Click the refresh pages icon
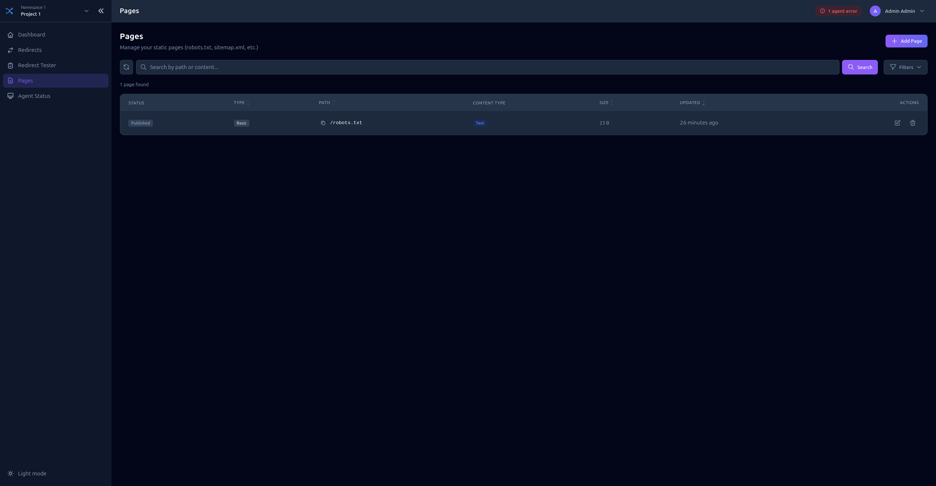 [x=126, y=67]
